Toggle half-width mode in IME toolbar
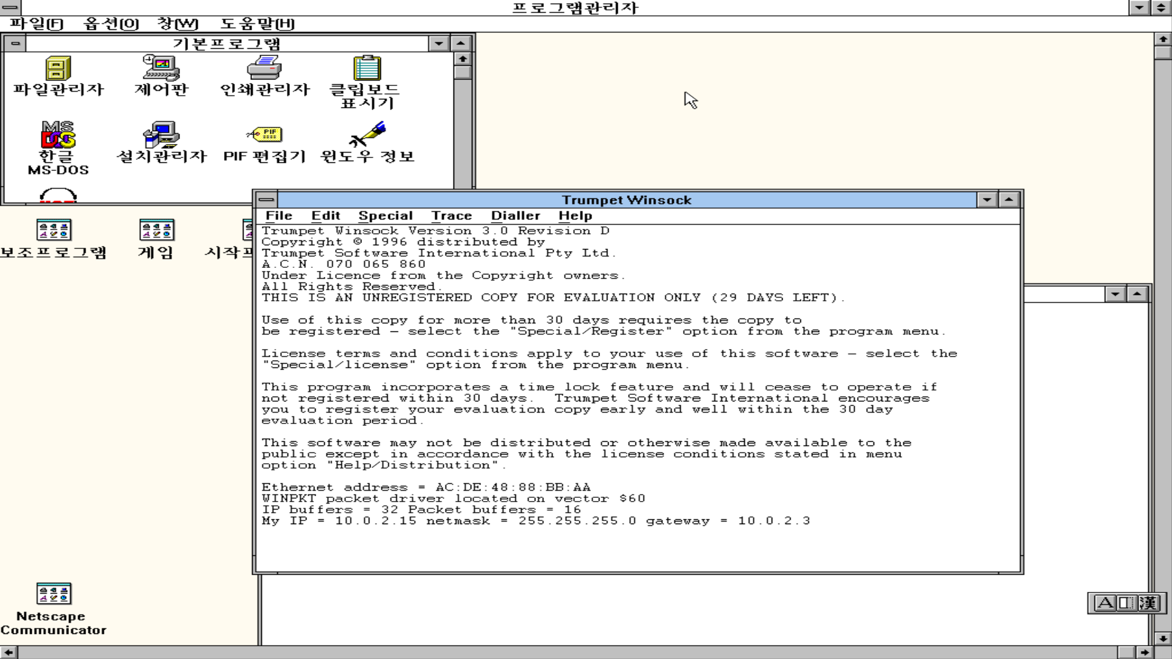1172x659 pixels. tap(1126, 603)
